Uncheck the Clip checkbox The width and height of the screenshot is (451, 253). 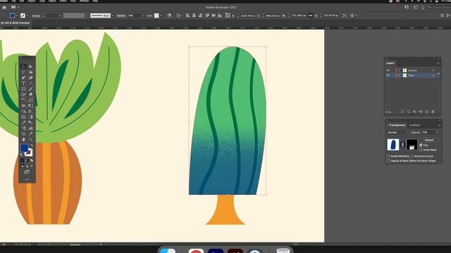[x=421, y=145]
